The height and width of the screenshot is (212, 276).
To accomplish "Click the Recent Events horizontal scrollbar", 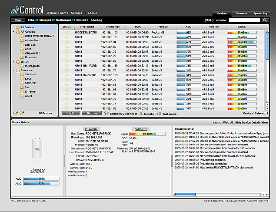I will coord(185,195).
